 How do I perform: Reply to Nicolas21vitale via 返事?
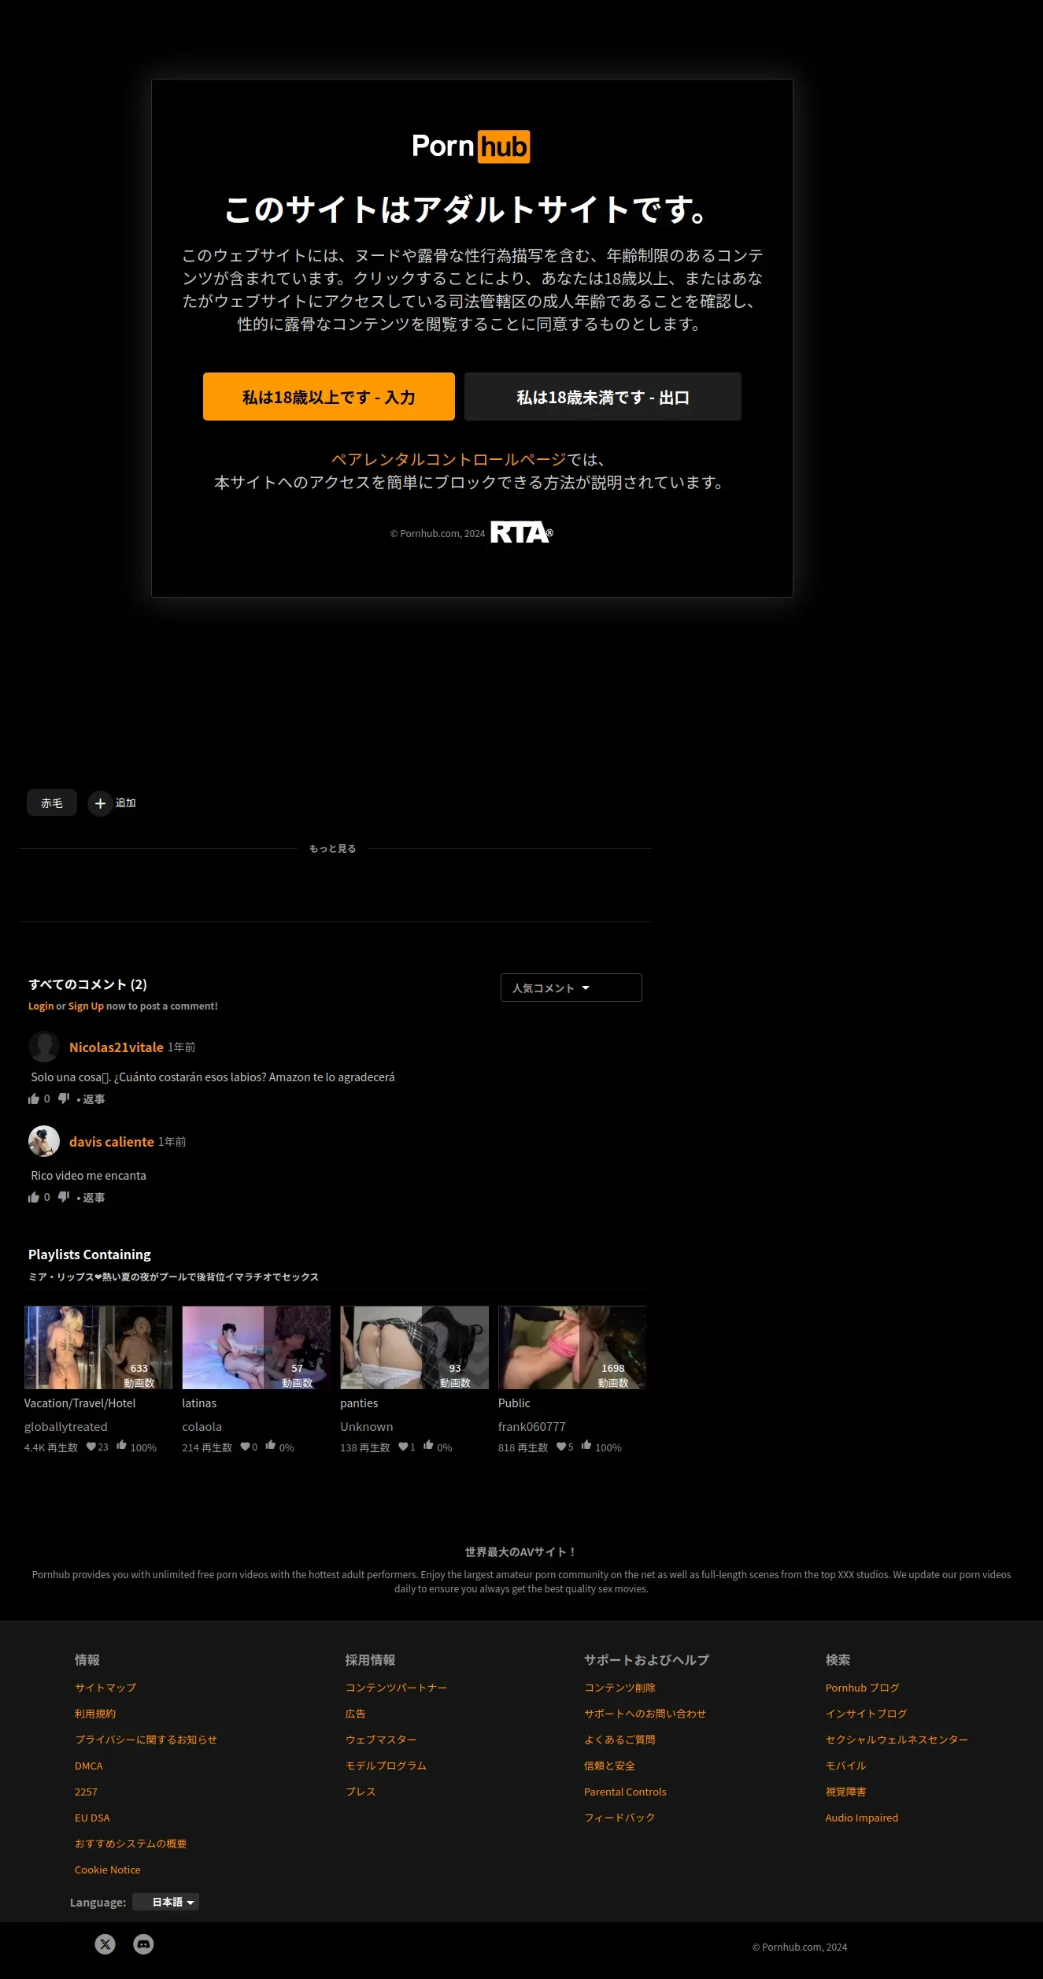(x=94, y=1099)
